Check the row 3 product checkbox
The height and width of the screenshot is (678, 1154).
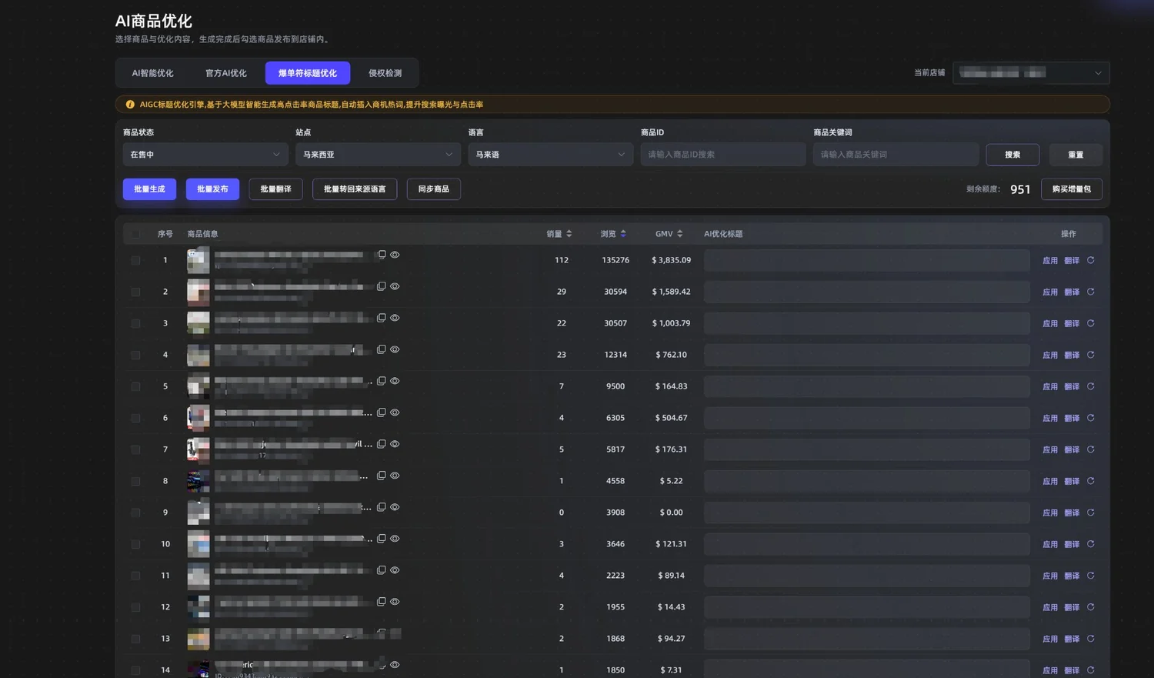coord(135,324)
